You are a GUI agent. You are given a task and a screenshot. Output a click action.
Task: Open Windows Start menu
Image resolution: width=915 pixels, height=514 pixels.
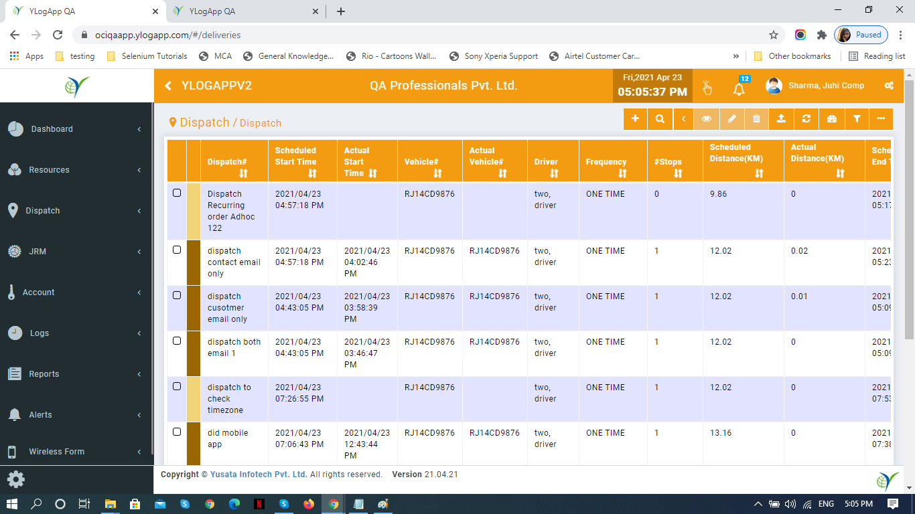(12, 504)
